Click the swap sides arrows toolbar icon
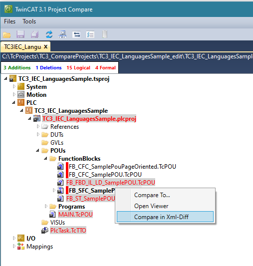Screen dimensions: 253x266 (x=76, y=34)
